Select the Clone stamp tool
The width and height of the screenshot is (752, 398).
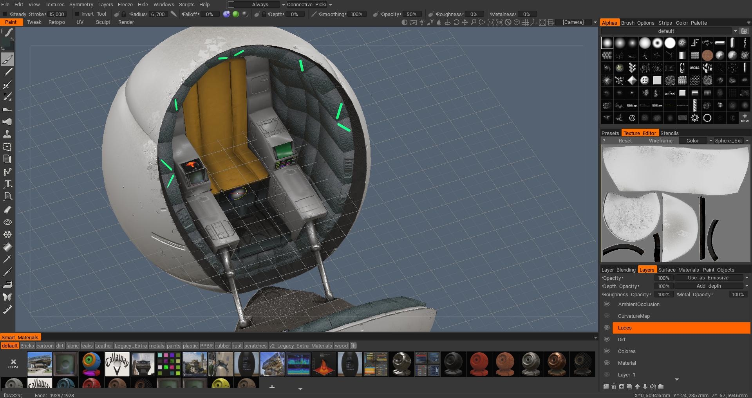(x=7, y=134)
